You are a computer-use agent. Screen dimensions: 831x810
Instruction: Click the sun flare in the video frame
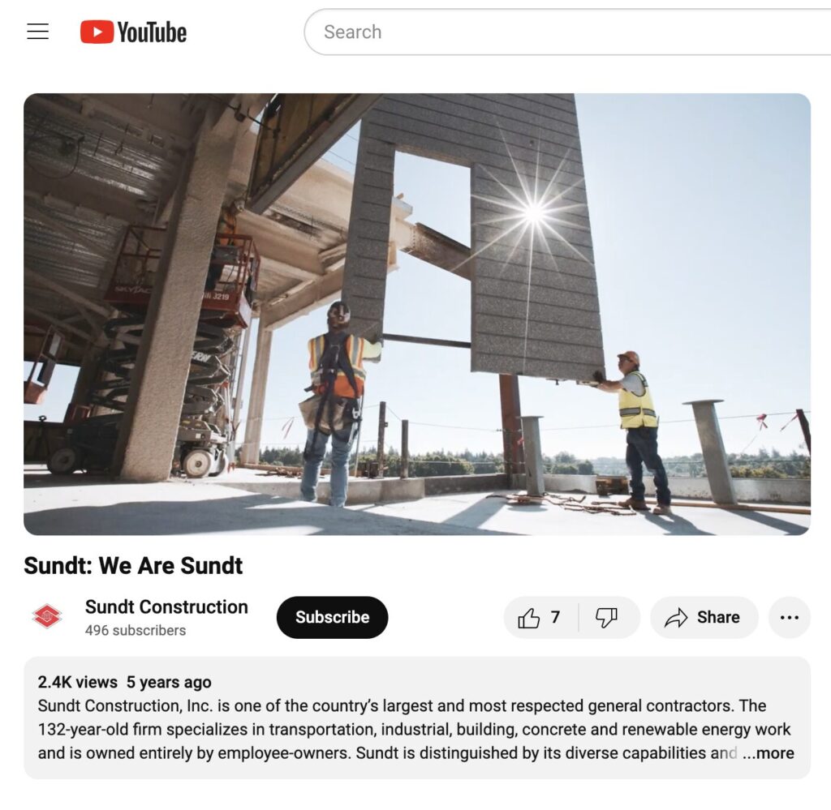(x=534, y=212)
